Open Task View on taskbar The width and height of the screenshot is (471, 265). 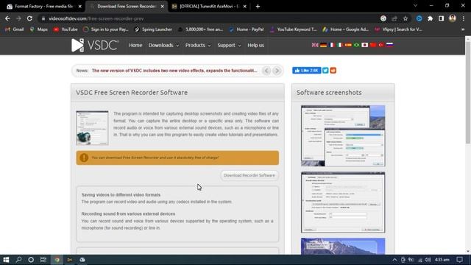43,260
